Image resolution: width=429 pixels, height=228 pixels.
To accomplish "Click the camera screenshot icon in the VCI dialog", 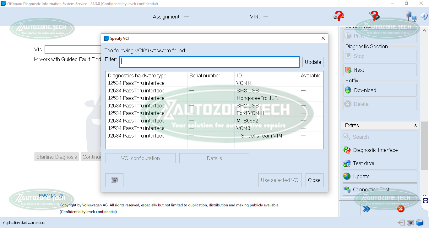I will point(114,180).
